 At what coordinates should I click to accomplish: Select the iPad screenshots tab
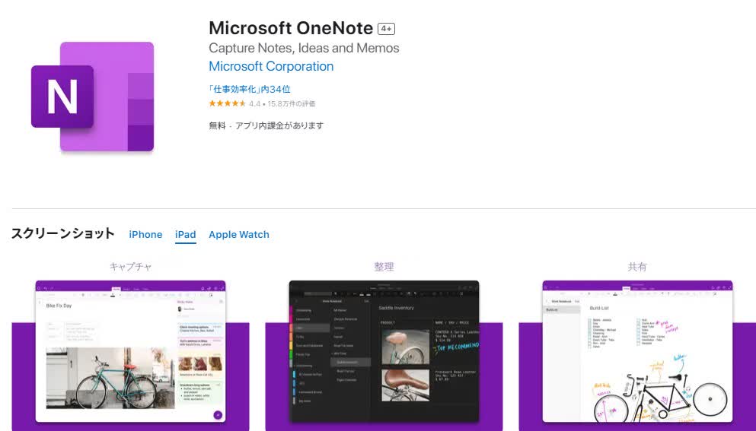[x=185, y=235]
